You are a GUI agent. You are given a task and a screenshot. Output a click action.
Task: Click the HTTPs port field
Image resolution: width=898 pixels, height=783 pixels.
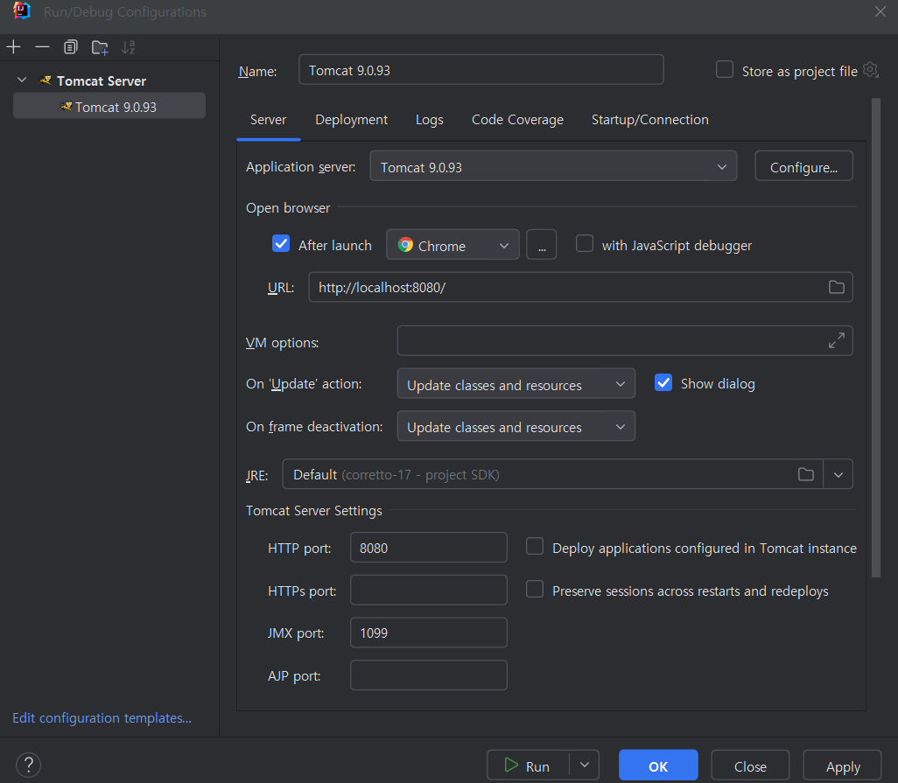tap(428, 591)
